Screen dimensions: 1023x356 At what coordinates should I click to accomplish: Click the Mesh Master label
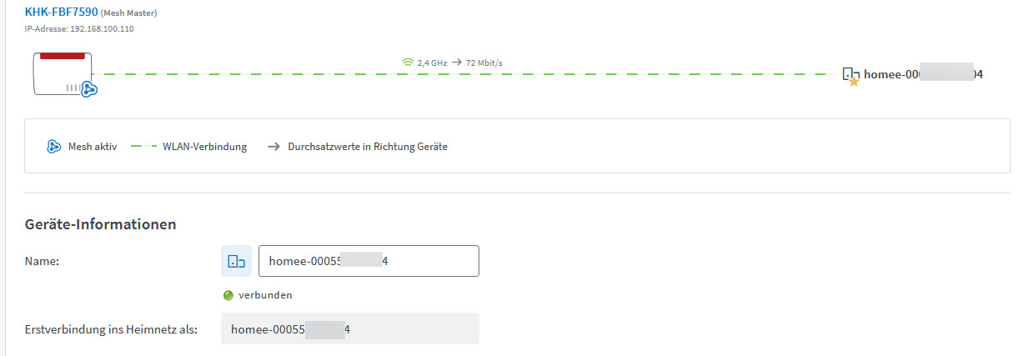[x=128, y=13]
